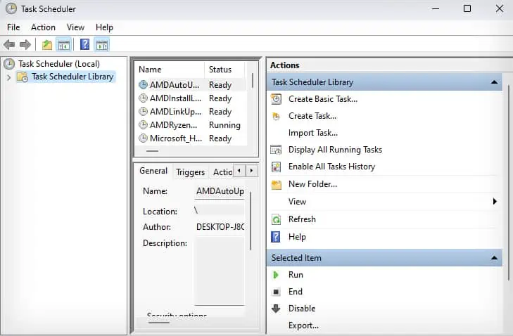Click the clock icon beside AMDAutoU... task
Image resolution: width=513 pixels, height=336 pixels.
tap(143, 85)
